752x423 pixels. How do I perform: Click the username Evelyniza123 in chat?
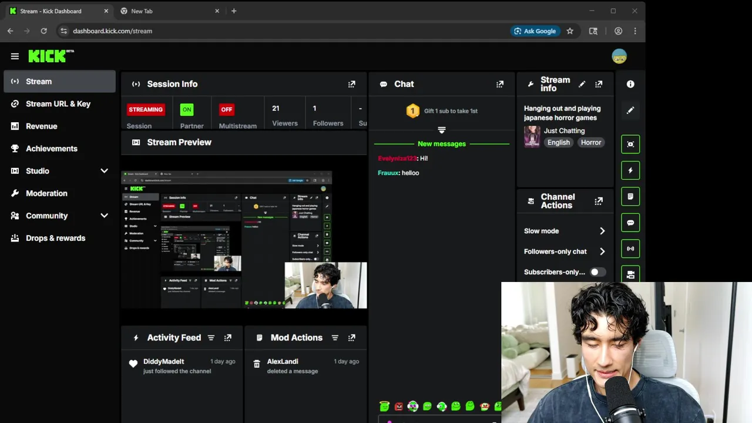[x=397, y=159]
